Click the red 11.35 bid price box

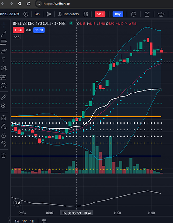click(18, 30)
